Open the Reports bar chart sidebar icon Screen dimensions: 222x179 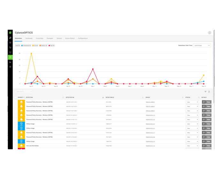pyautogui.click(x=10, y=62)
